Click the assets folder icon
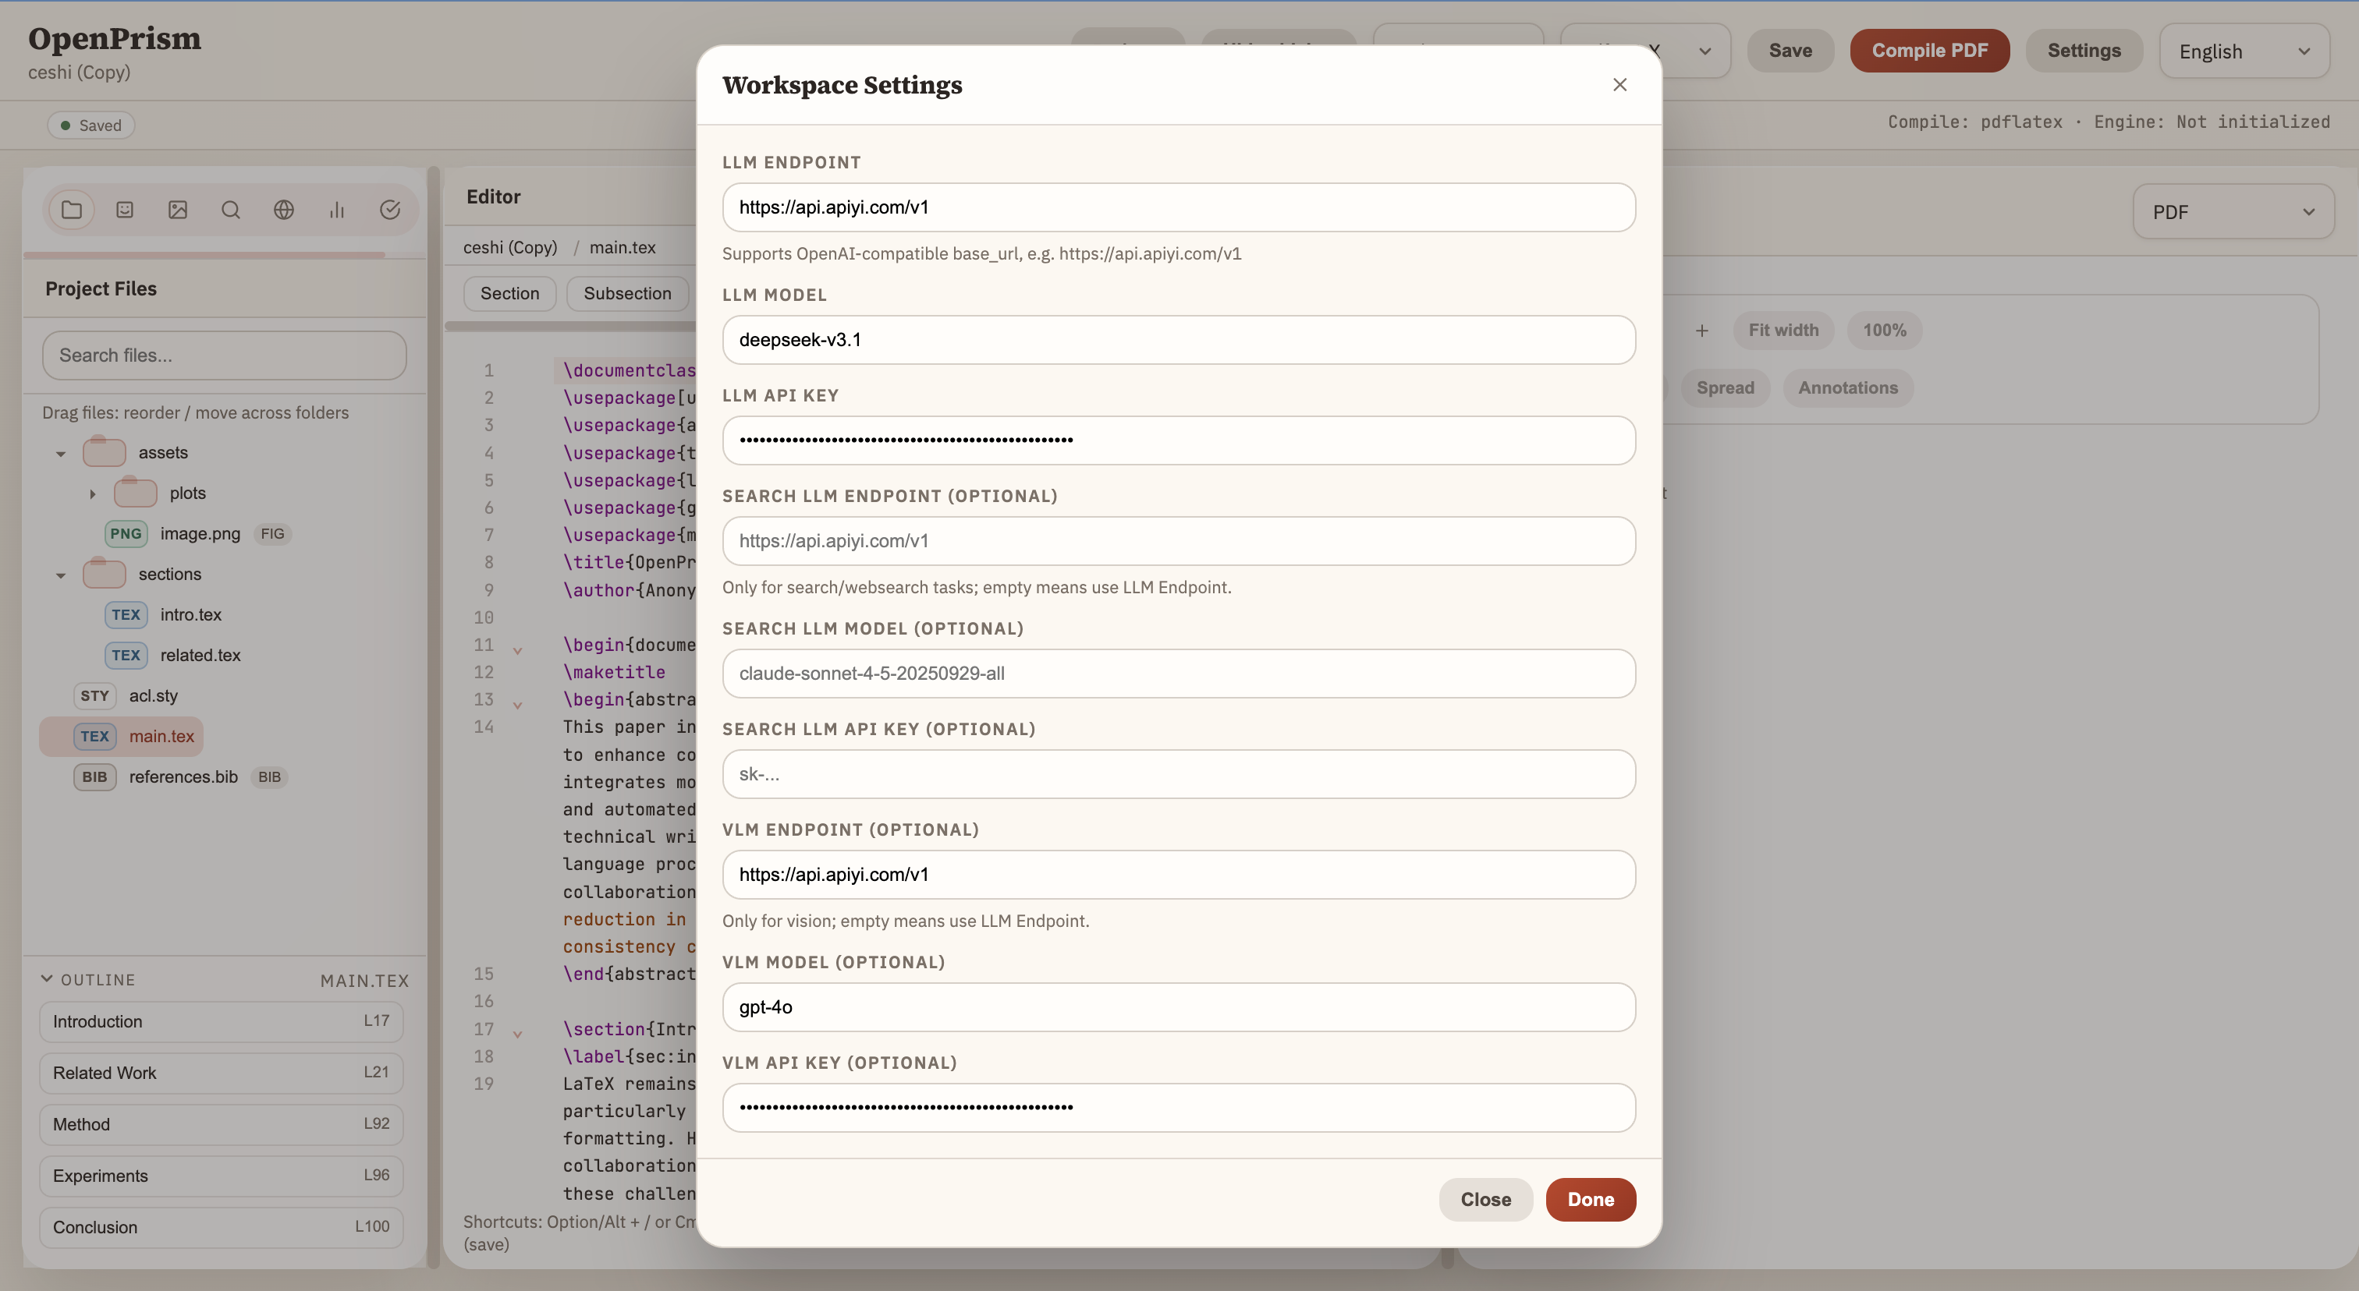The height and width of the screenshot is (1291, 2359). pyautogui.click(x=104, y=452)
